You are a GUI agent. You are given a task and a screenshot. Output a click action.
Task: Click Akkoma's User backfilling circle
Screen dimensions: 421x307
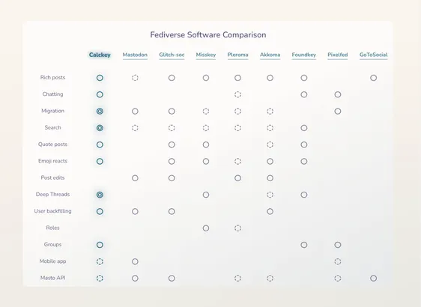click(x=270, y=211)
